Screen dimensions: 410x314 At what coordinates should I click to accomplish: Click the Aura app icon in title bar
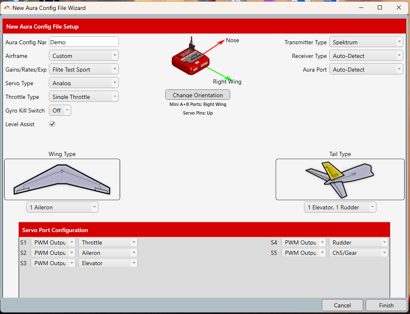[x=7, y=8]
